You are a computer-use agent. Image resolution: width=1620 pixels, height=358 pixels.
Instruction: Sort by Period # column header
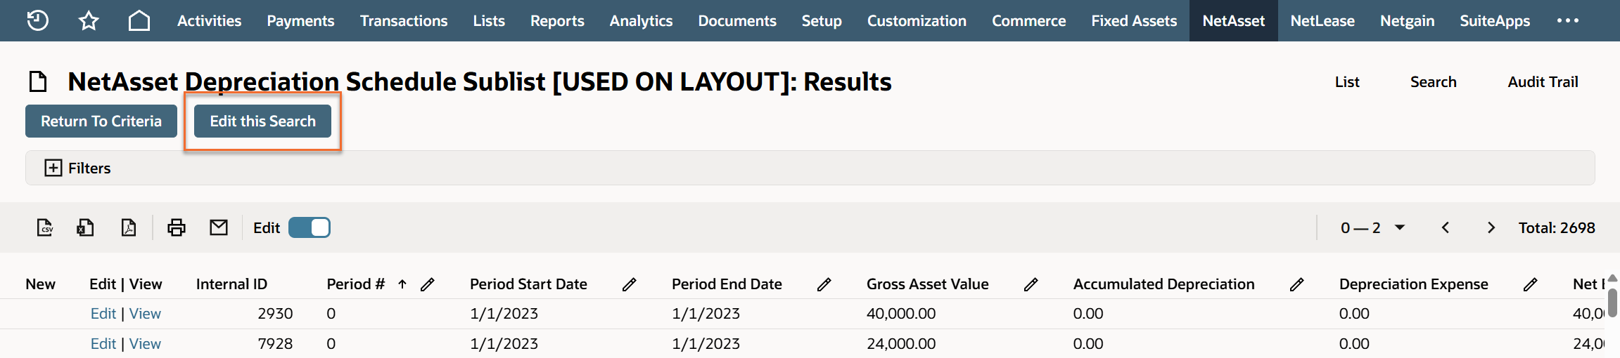(x=355, y=284)
